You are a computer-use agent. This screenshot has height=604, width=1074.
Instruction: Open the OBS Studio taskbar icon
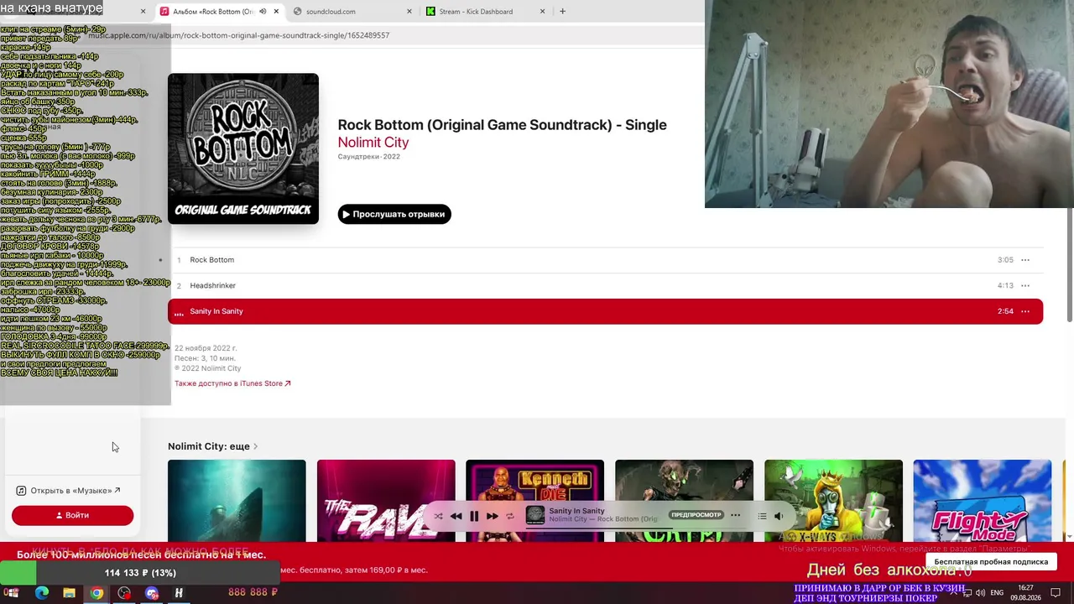tap(124, 593)
